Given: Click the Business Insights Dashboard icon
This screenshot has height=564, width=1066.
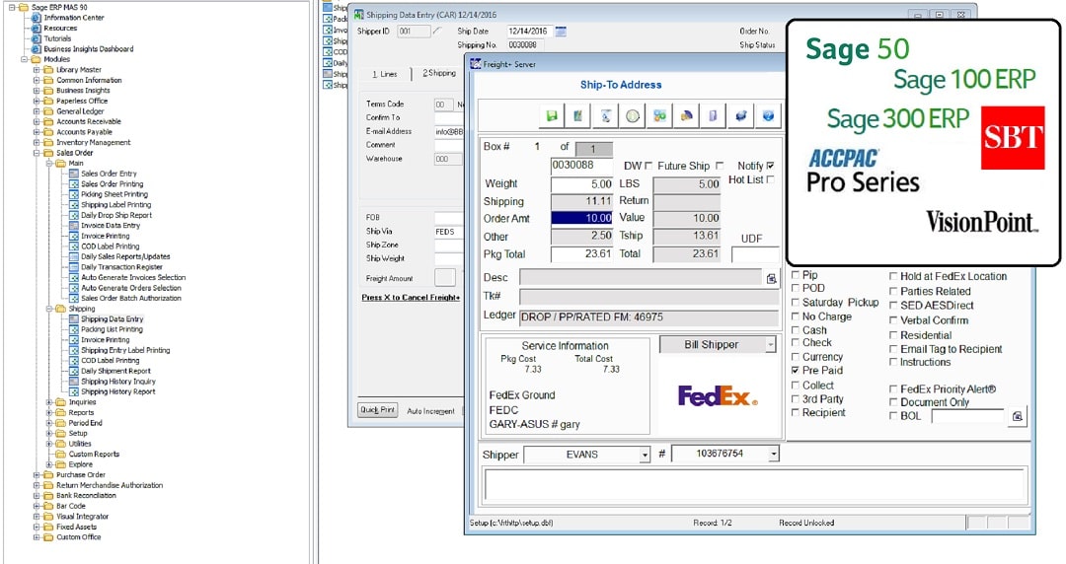Looking at the screenshot, I should click(x=37, y=49).
